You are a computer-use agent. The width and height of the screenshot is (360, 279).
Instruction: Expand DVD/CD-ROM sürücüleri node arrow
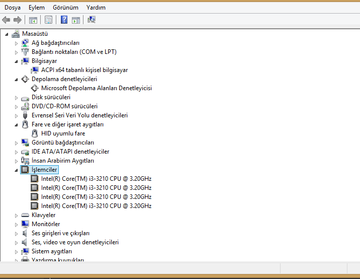tap(16, 107)
